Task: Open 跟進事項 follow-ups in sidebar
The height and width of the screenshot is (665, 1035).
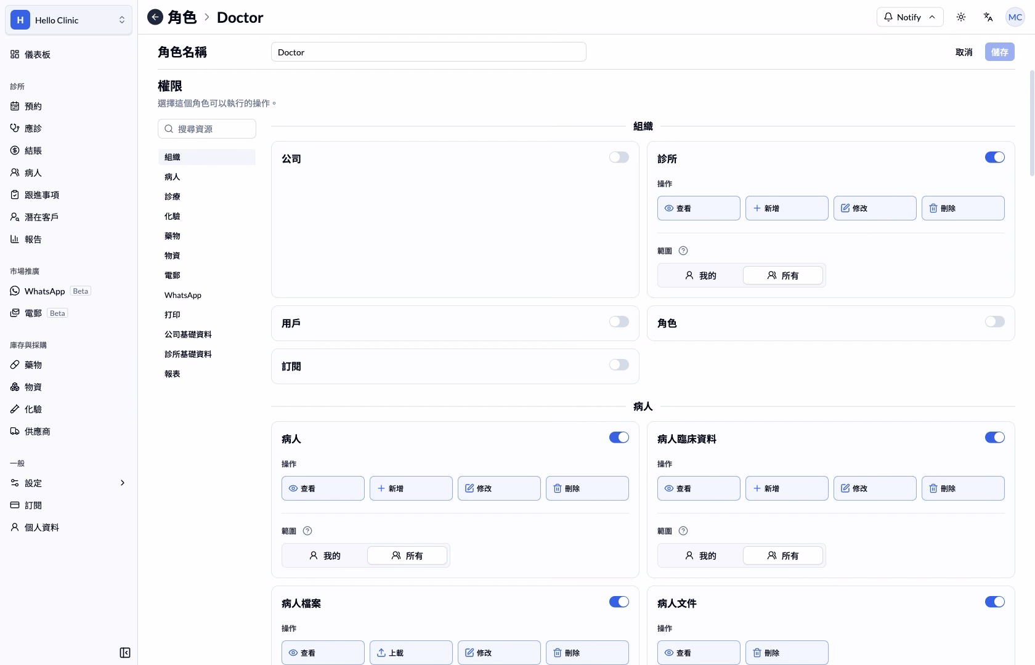Action: point(68,195)
